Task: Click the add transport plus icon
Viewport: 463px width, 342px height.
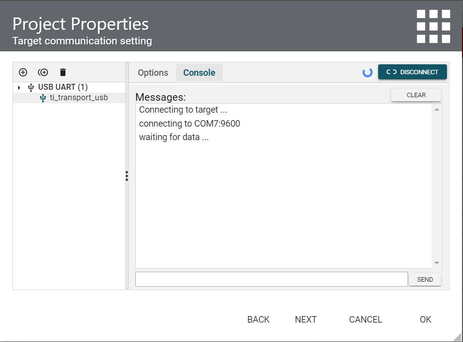Action: (23, 72)
